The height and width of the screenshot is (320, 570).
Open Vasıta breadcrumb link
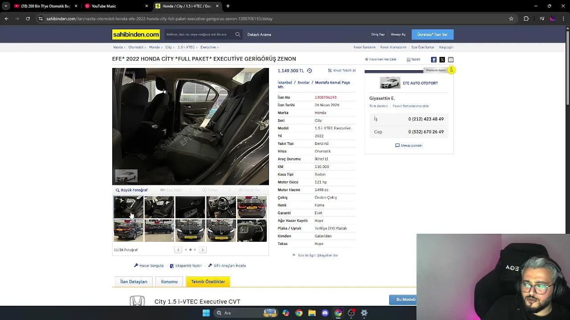click(118, 47)
